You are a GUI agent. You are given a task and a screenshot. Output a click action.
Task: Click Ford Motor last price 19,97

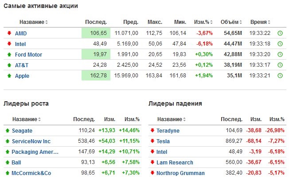100,54
